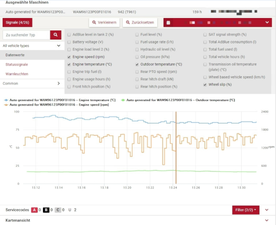Viewport: 276px width, 225px height.
Task: Click the magnifier icon in Verkleinern button
Action: coord(94,22)
